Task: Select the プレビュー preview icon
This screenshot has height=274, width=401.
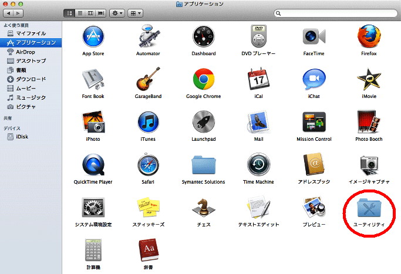Action: point(314,207)
